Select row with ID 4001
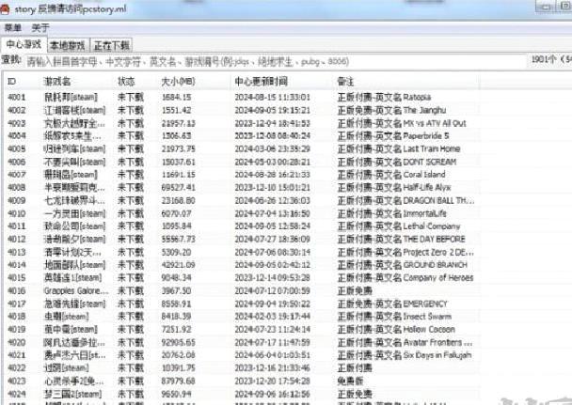Screen dimensions: 572x405 coord(241,97)
